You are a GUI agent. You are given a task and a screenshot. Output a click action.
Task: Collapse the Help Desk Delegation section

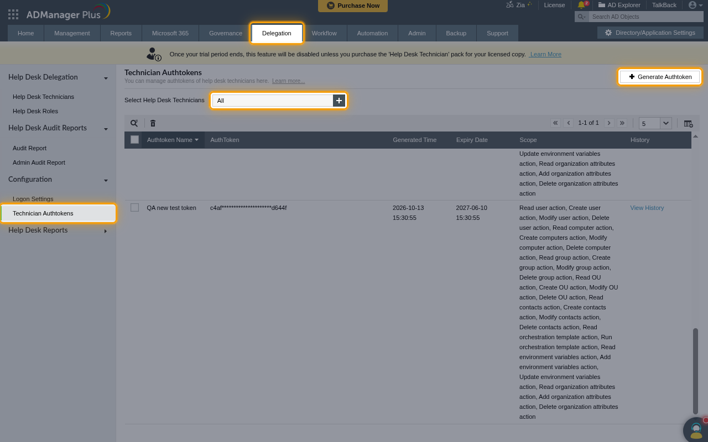point(106,78)
